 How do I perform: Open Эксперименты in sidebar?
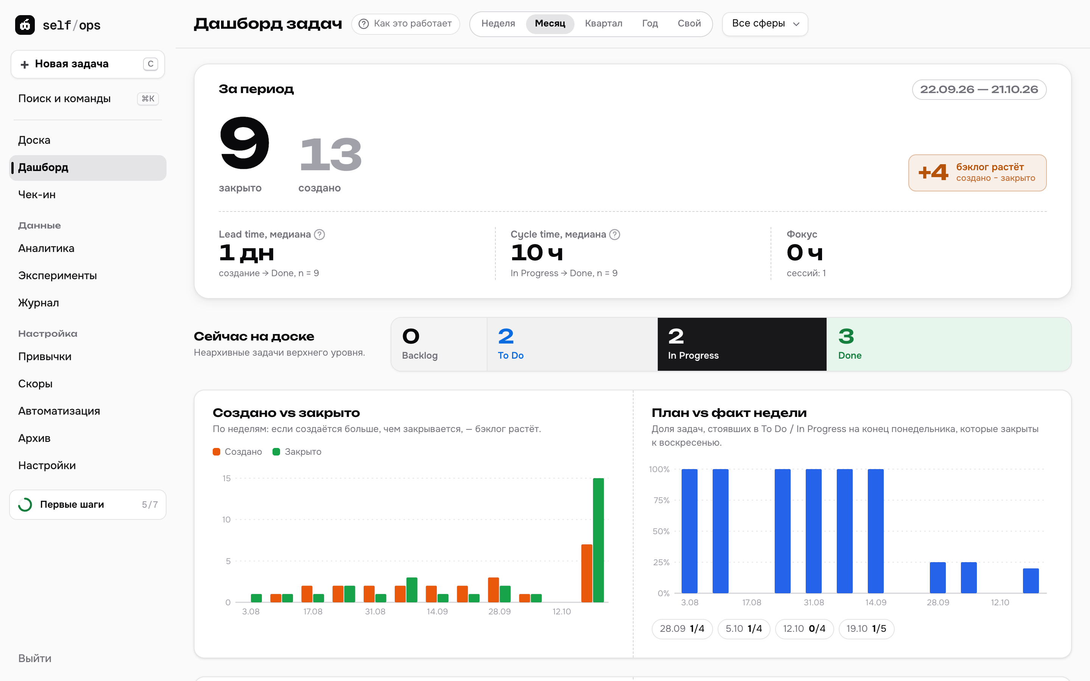click(88, 276)
